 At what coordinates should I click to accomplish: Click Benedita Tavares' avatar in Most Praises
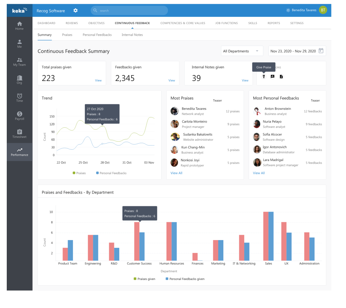(x=175, y=111)
